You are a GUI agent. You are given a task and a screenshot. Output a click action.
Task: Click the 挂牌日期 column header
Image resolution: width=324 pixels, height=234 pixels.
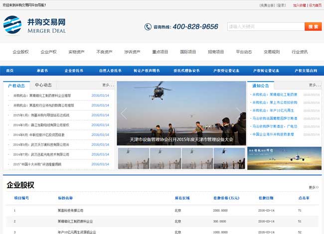pyautogui.click(x=266, y=198)
